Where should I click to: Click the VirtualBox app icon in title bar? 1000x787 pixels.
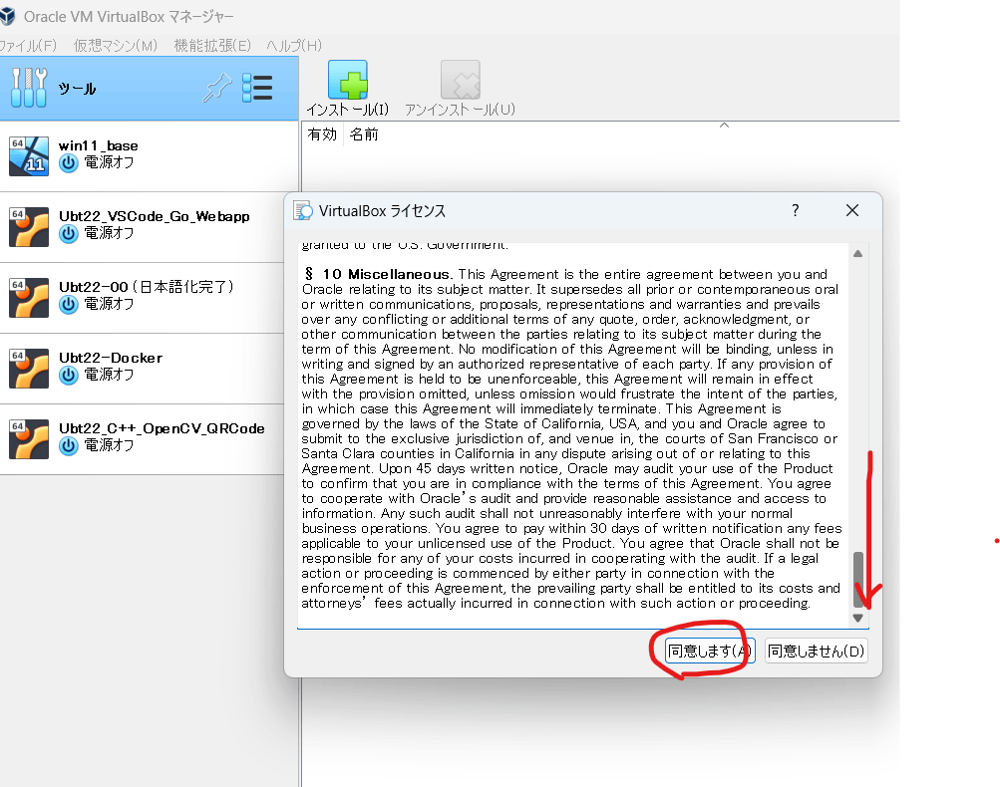pyautogui.click(x=7, y=16)
